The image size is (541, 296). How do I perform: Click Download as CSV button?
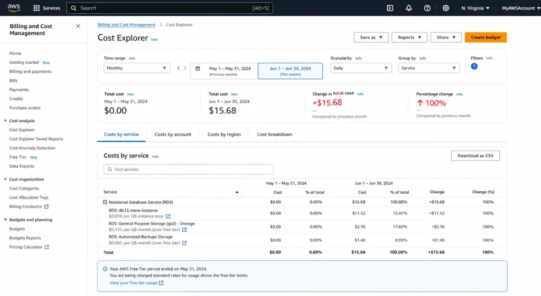coord(475,156)
